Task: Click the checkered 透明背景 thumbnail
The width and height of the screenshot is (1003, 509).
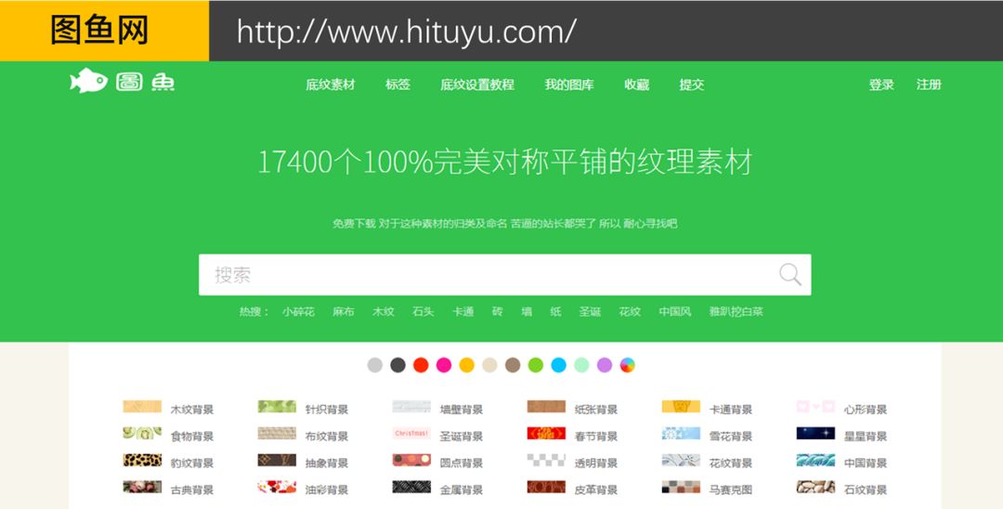Action: [546, 461]
